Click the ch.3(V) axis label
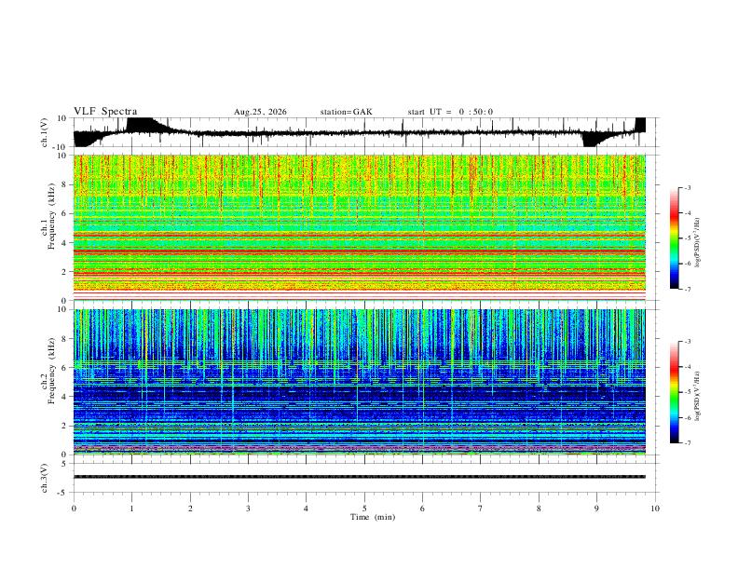The width and height of the screenshot is (738, 570). click(45, 478)
